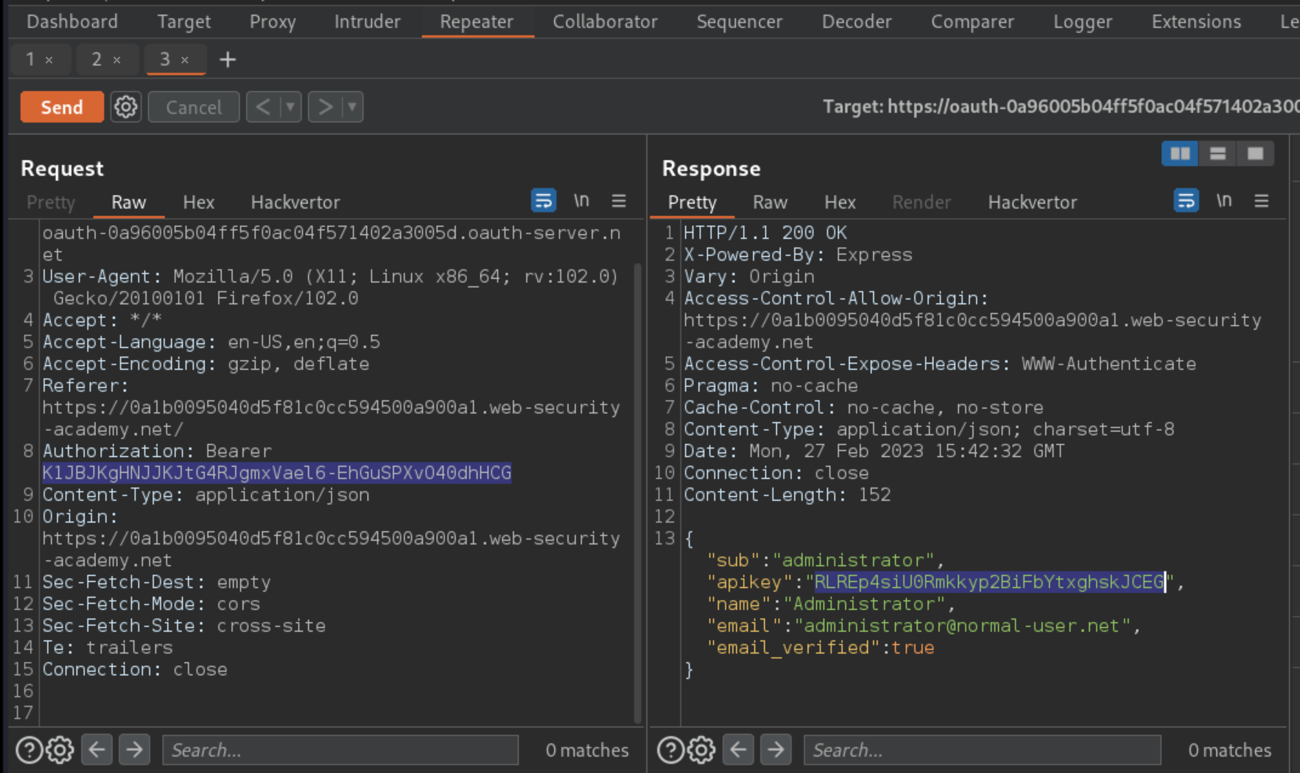Click the Hackvertor tab in request panel
Screen dimensions: 1300x773
pos(294,202)
